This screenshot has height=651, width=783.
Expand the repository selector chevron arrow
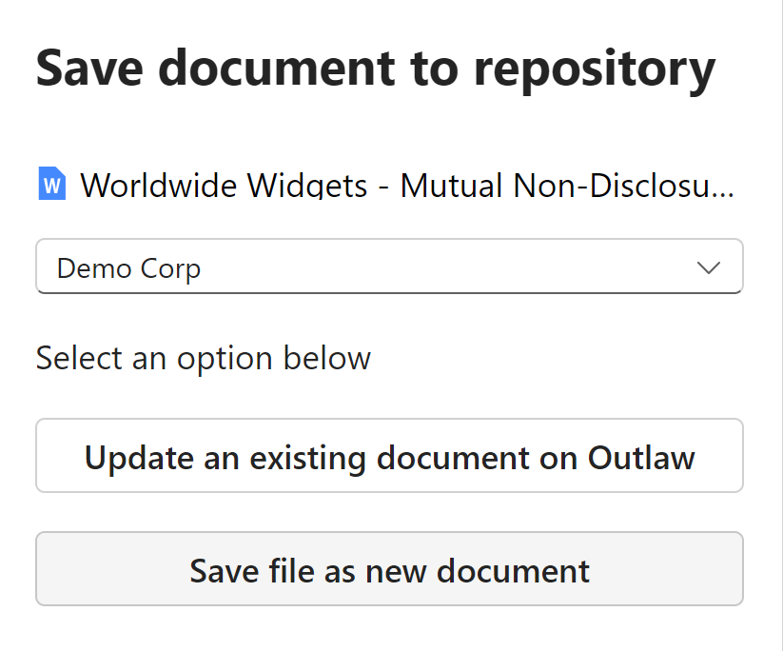[709, 267]
